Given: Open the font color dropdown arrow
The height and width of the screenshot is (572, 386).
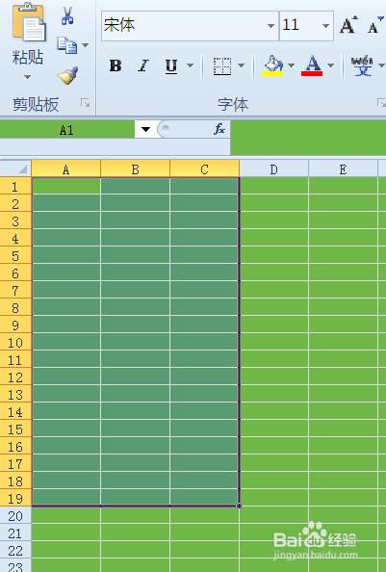Looking at the screenshot, I should coord(330,65).
